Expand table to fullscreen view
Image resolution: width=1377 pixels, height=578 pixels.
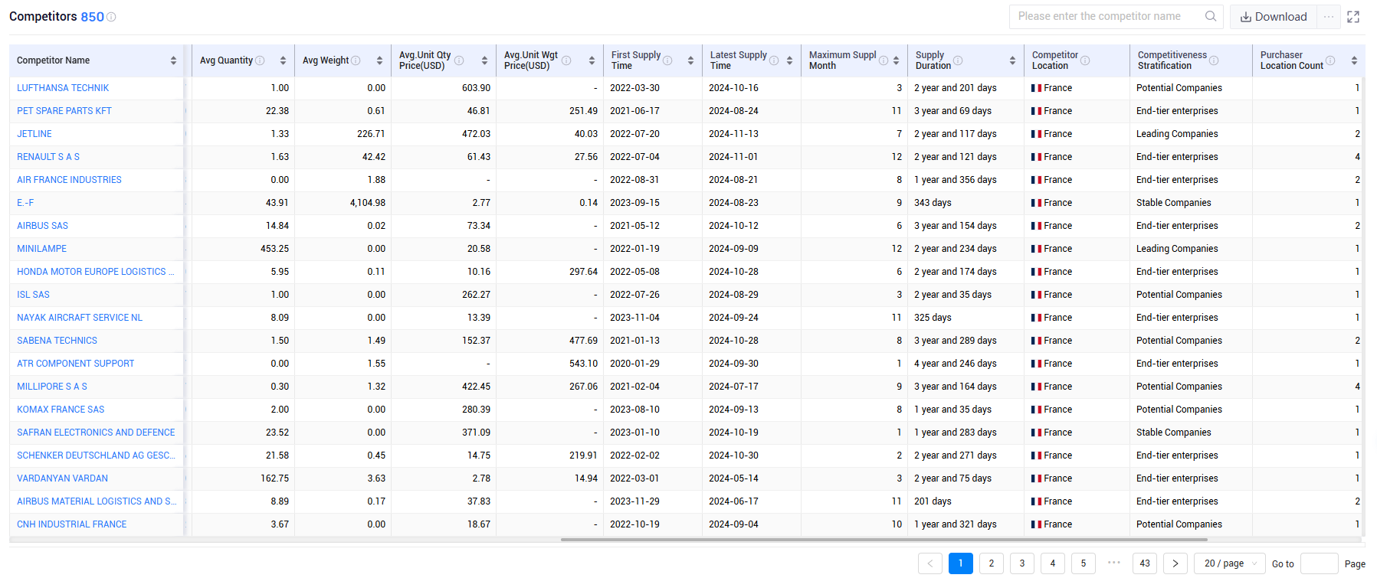pyautogui.click(x=1353, y=17)
